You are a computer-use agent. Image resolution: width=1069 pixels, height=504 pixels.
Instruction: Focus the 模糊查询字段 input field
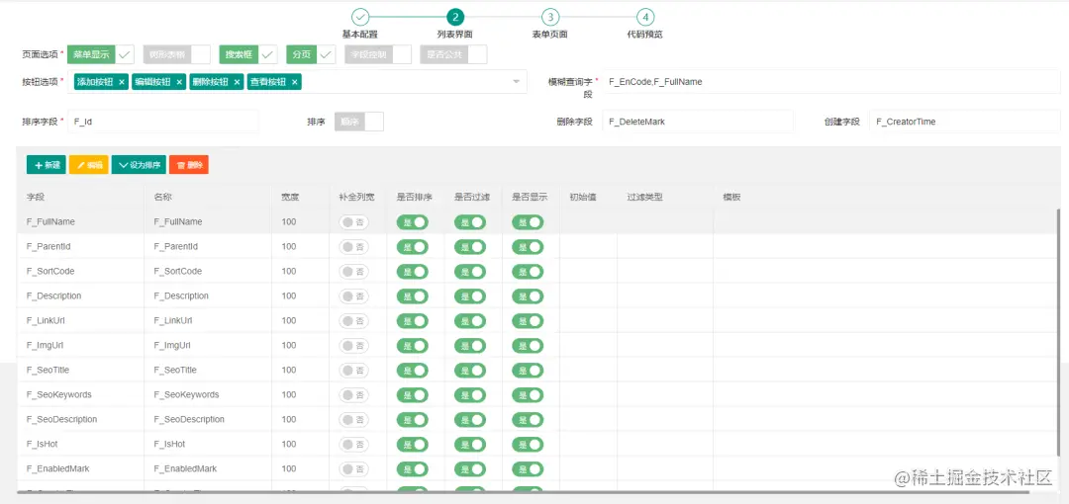(831, 82)
